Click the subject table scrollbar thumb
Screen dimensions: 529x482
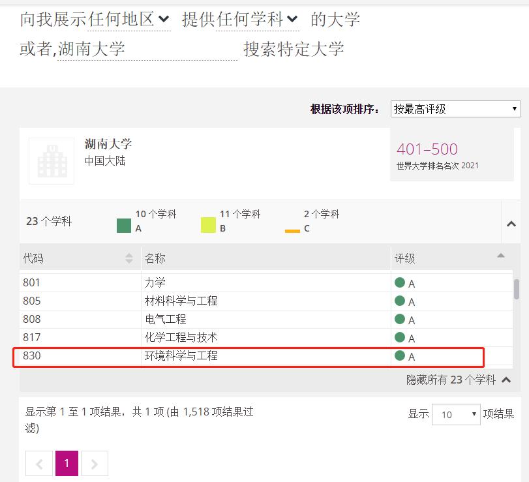coord(517,289)
